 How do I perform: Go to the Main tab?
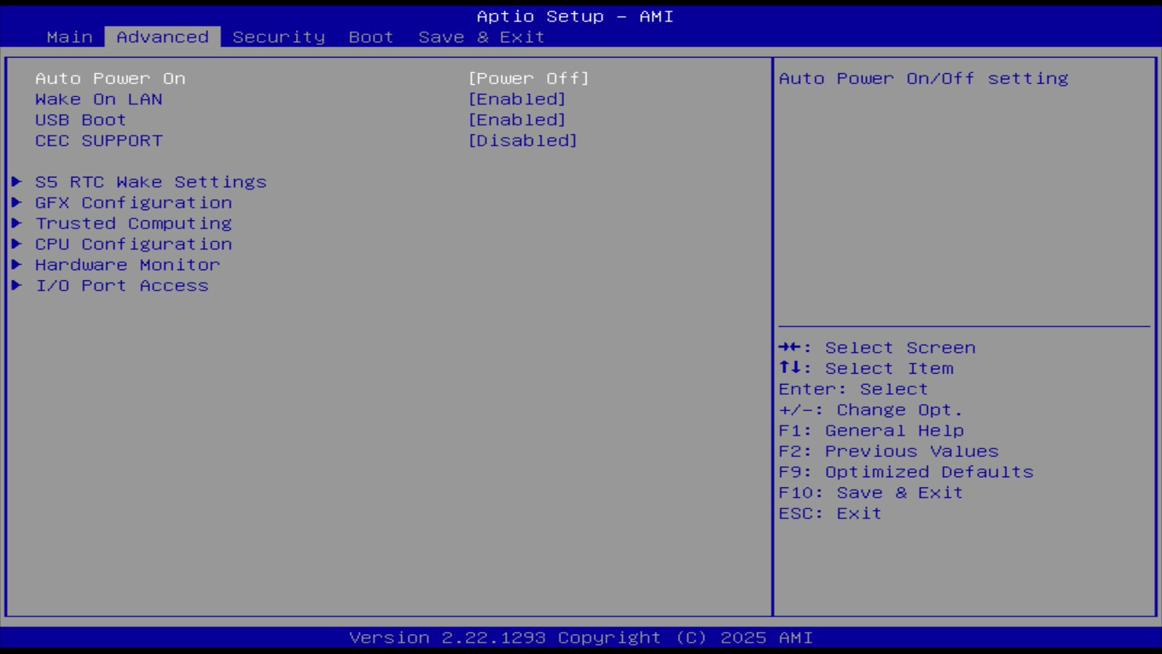tap(70, 37)
